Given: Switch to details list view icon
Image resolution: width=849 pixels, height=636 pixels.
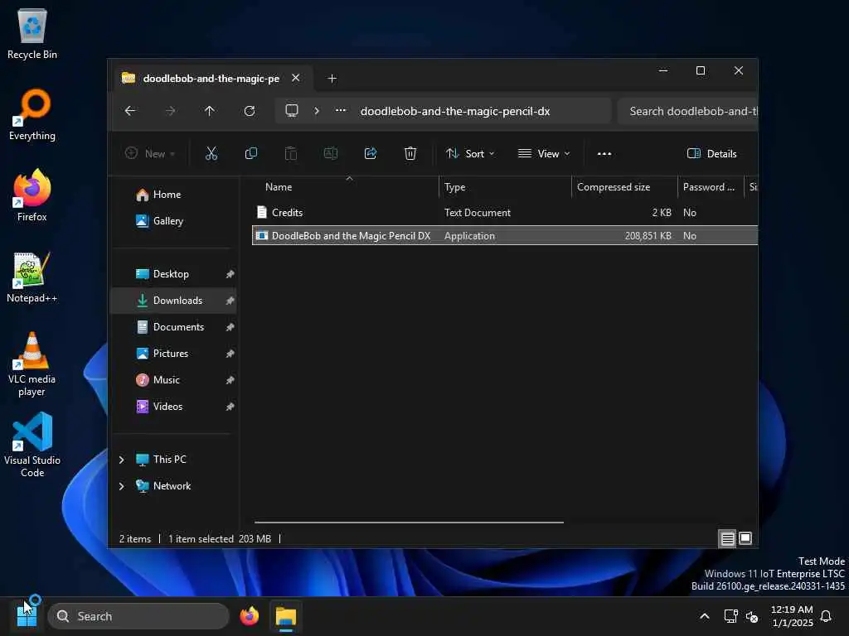Looking at the screenshot, I should pos(727,538).
